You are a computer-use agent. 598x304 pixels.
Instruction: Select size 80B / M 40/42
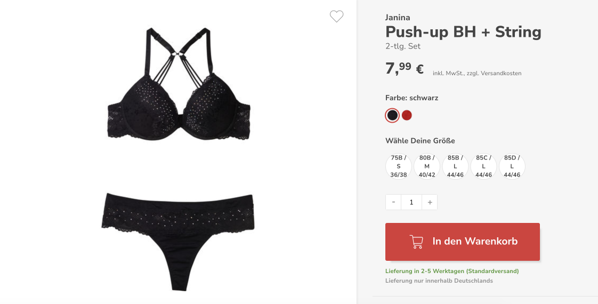pyautogui.click(x=427, y=166)
